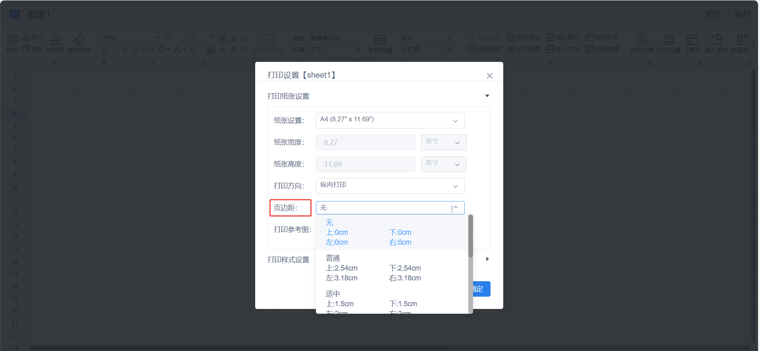The image size is (760, 351).
Task: Collapse the margin (页边距) dropdown list
Action: [456, 208]
